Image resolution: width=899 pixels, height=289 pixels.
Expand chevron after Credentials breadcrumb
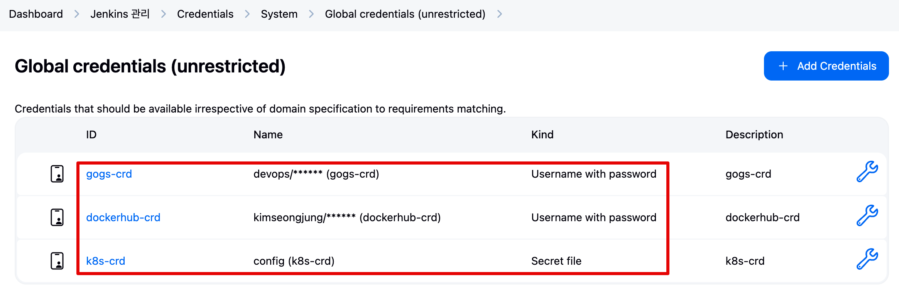[247, 14]
